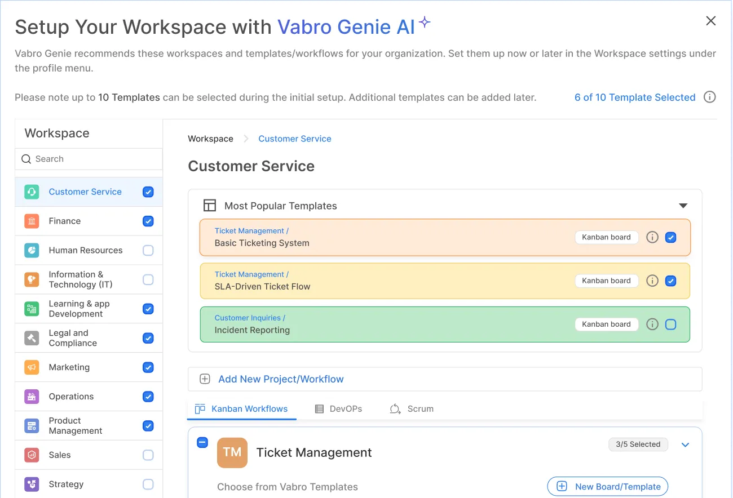Screen dimensions: 733x498
Task: Click the Finance workspace bank icon
Action: pos(32,221)
